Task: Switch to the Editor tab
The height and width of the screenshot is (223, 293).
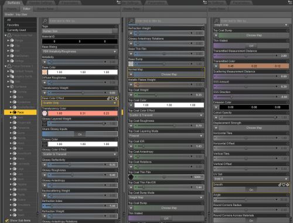Action: (x=26, y=9)
